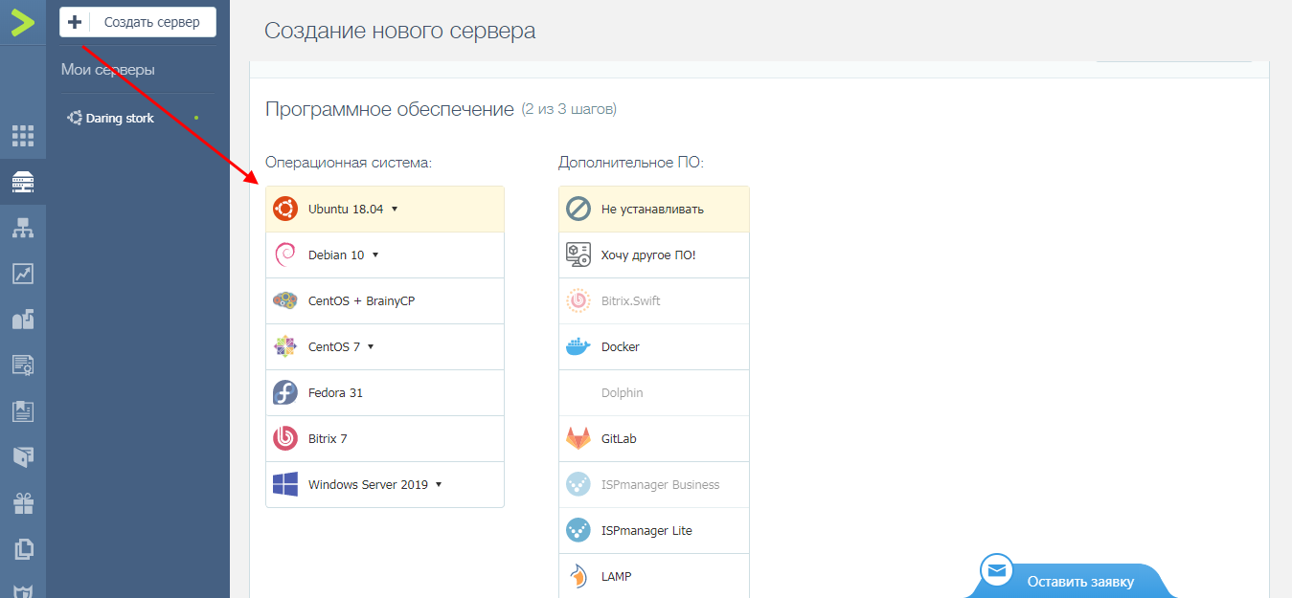Open the certificate sidebar icon
Screen dimensions: 1292x598
[23, 365]
